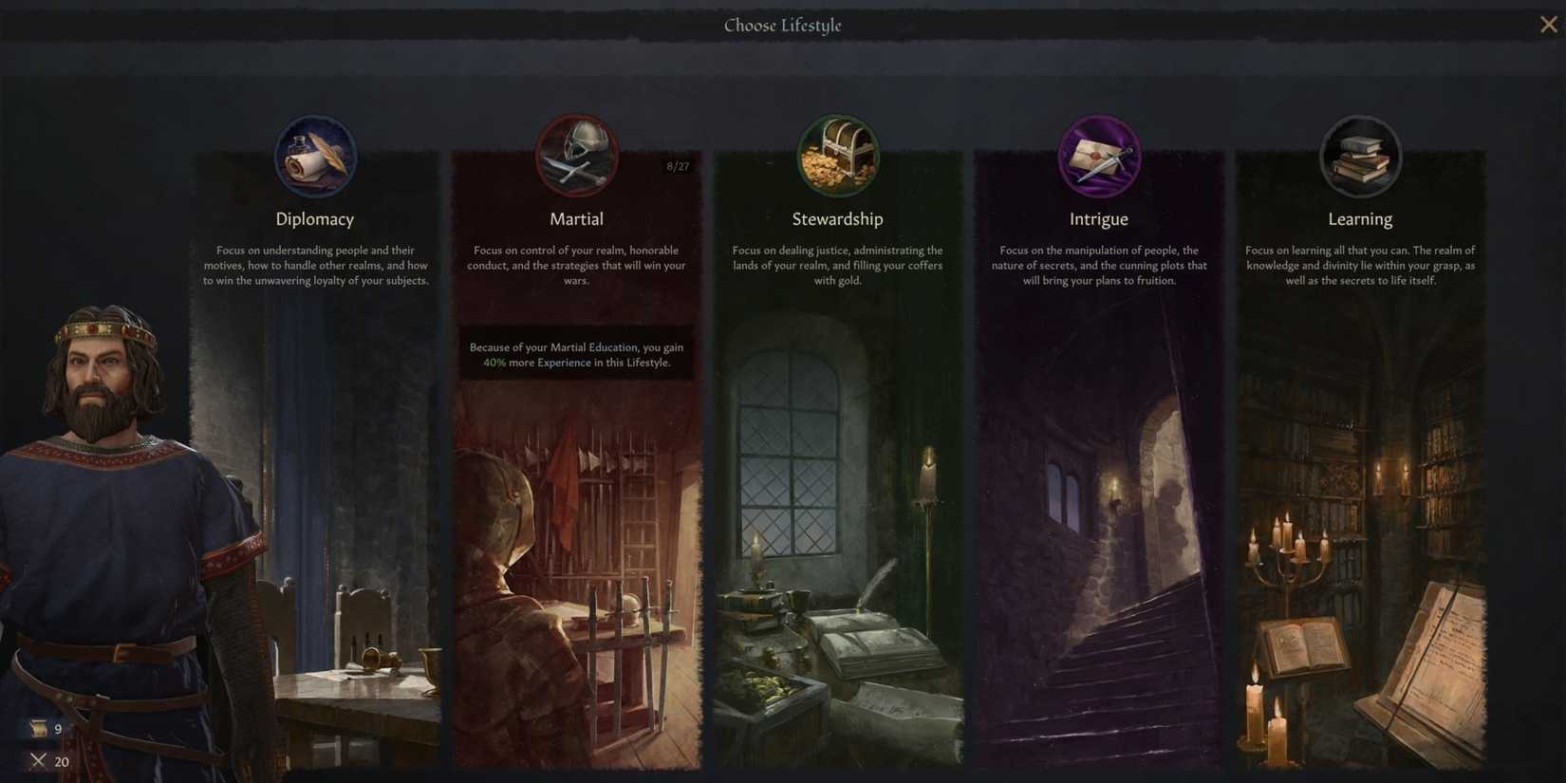Screen dimensions: 1566x783
Task: Select the Martial helmet and swords icon
Action: (x=576, y=156)
